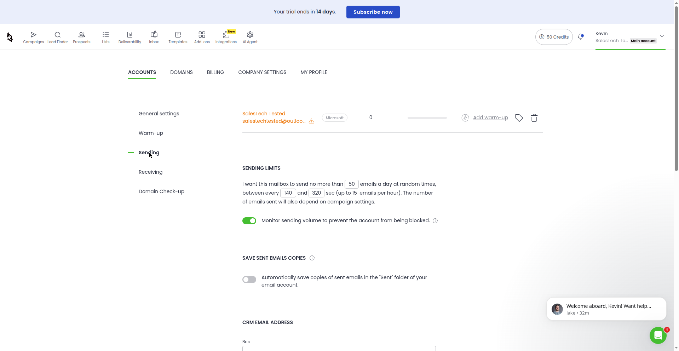Screen dimensions: 679x351
Task: Click the page vertical scrollbar
Action: [676, 88]
